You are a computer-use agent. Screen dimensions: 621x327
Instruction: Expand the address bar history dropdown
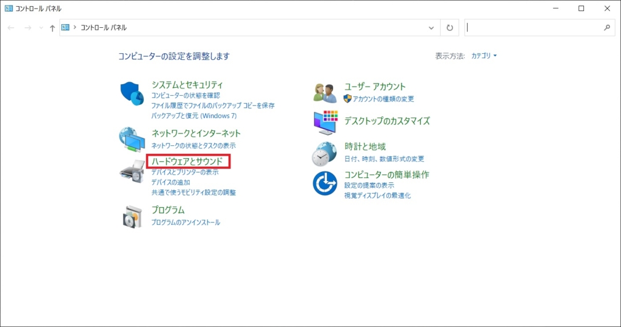coord(431,28)
